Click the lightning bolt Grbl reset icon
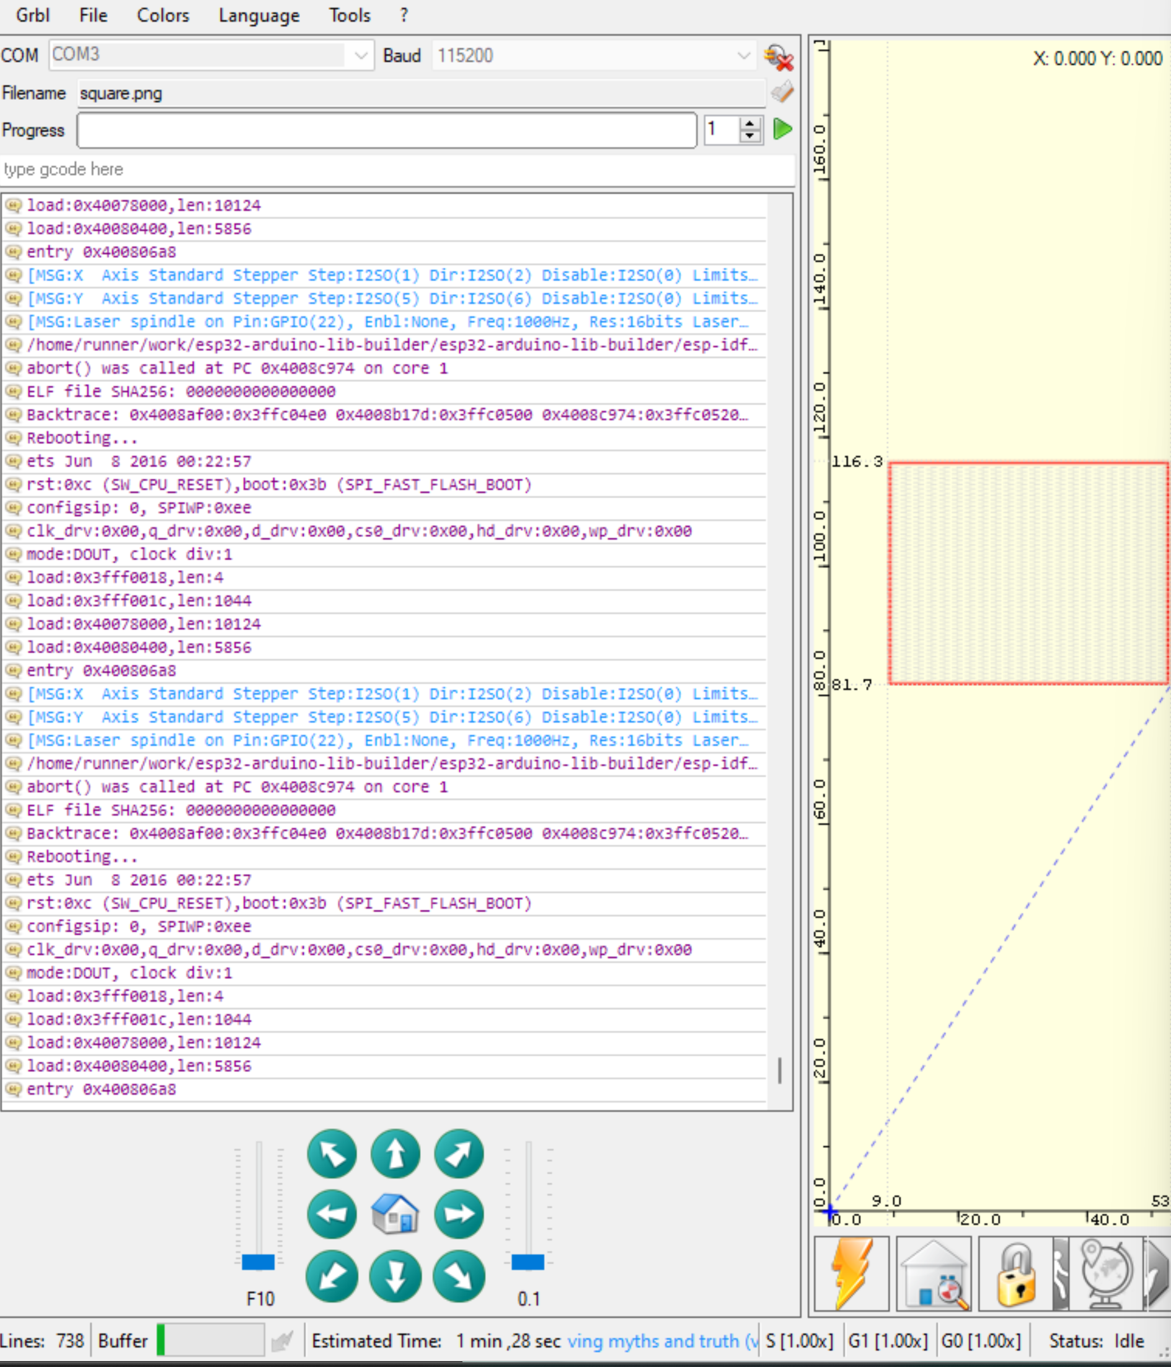 coord(851,1274)
